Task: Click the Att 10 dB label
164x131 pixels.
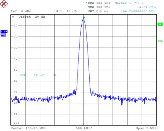Action: (x=66, y=11)
